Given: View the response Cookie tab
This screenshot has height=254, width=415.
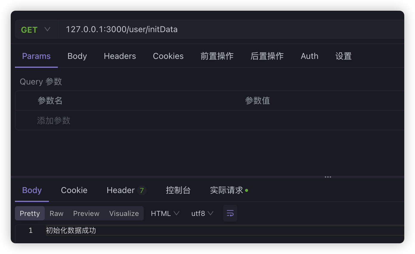Looking at the screenshot, I should click(74, 190).
